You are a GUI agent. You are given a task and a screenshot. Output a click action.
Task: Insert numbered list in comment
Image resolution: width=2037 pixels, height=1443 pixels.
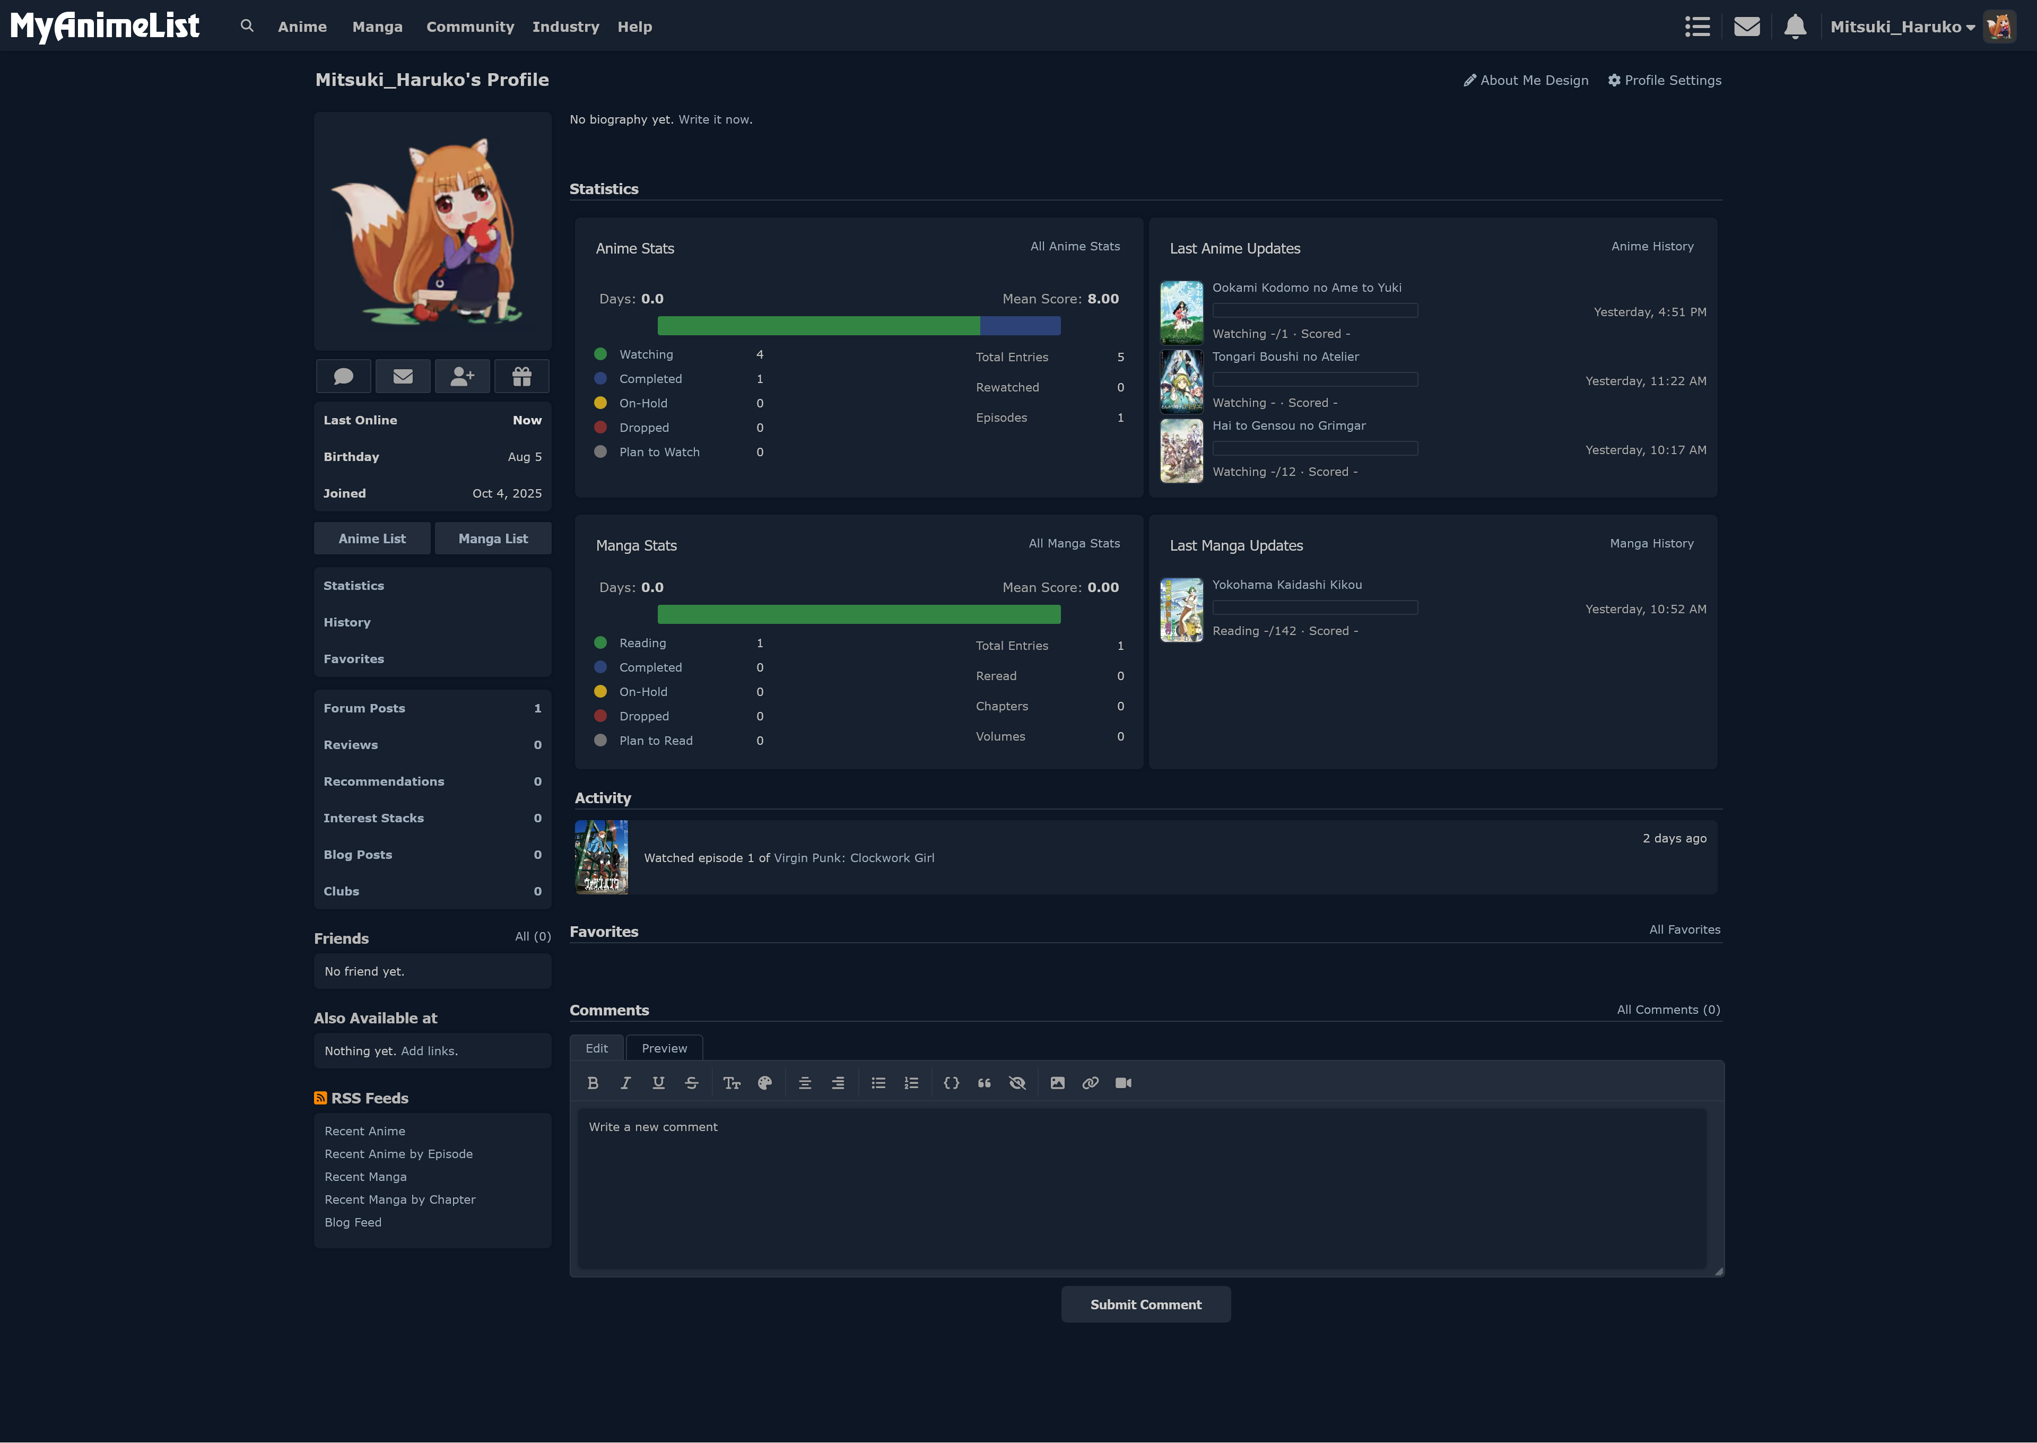pyautogui.click(x=911, y=1082)
